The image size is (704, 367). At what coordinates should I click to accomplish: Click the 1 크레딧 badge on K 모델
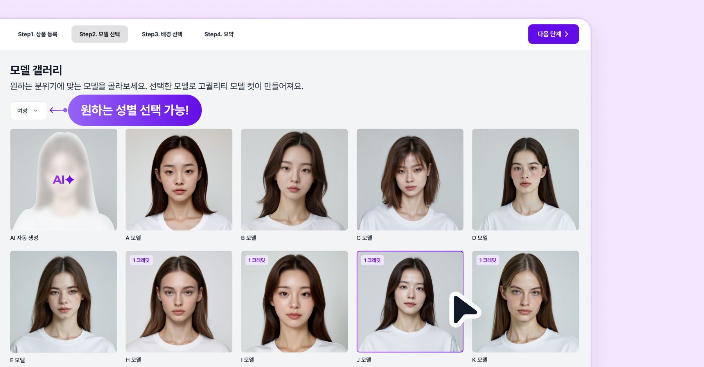(x=488, y=260)
